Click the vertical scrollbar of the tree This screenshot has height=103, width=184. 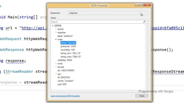point(146,57)
